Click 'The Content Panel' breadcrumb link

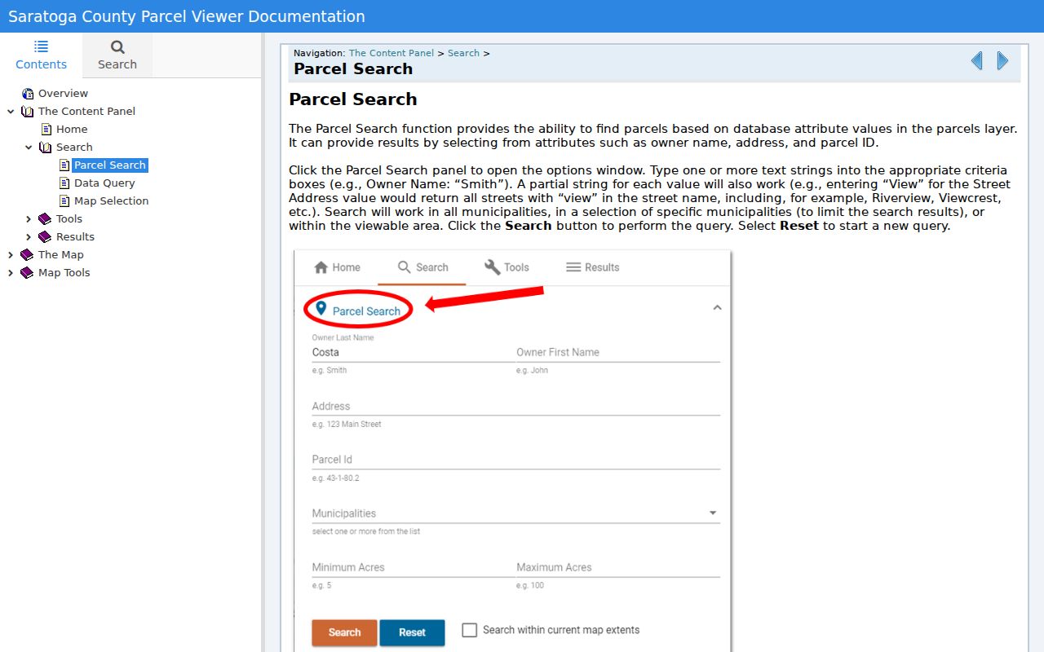point(391,53)
